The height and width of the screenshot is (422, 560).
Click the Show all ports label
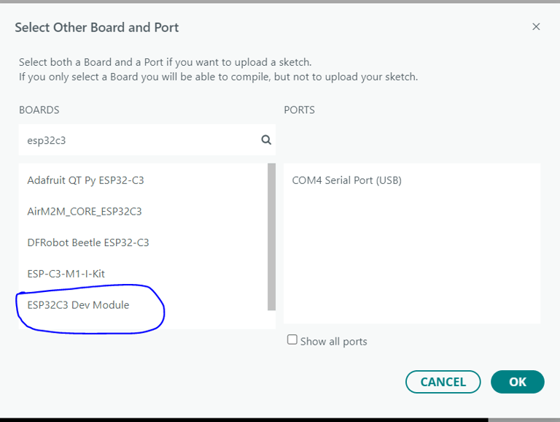click(333, 341)
